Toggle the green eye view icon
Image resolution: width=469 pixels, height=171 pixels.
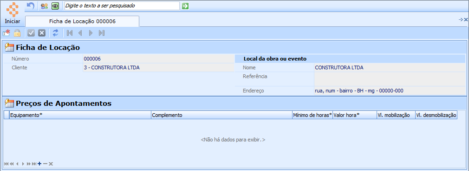coord(55,6)
